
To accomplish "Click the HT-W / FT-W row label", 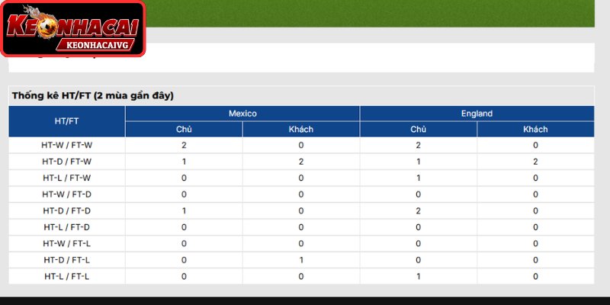I will [66, 145].
